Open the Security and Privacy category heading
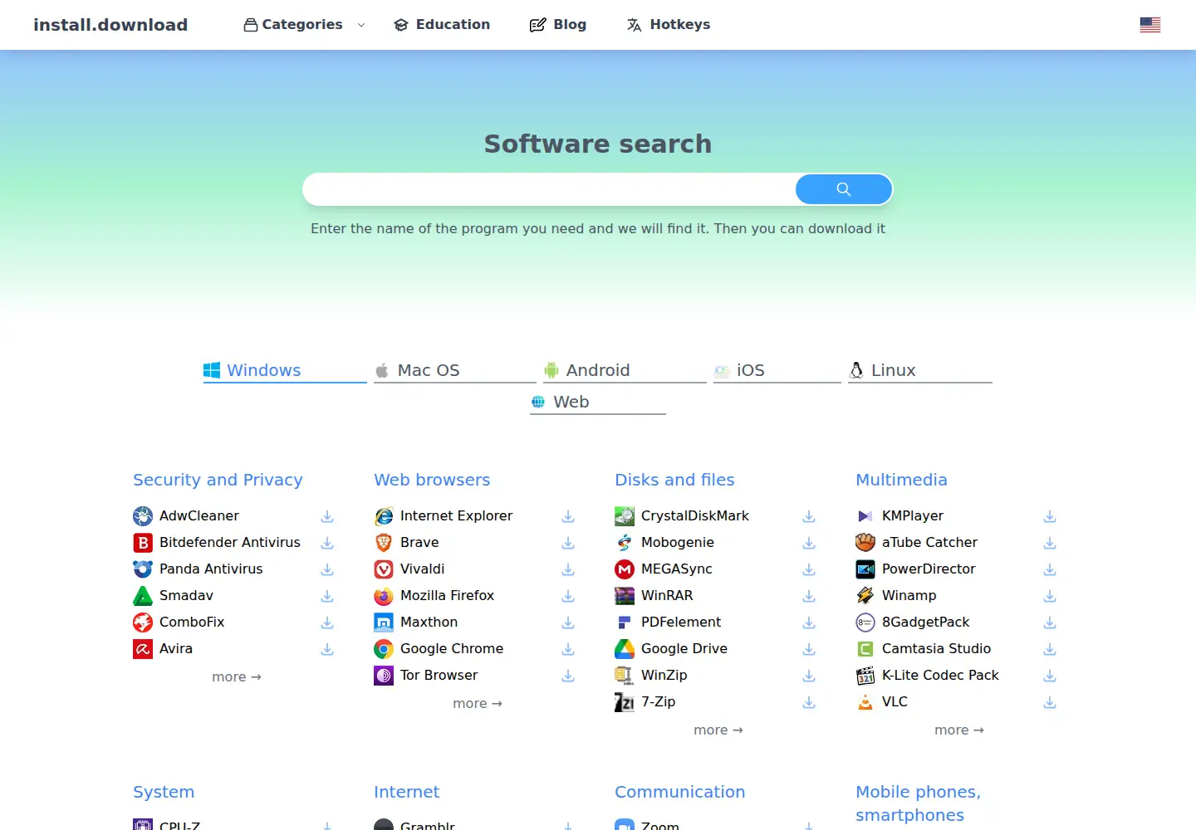1196x830 pixels. click(x=218, y=480)
